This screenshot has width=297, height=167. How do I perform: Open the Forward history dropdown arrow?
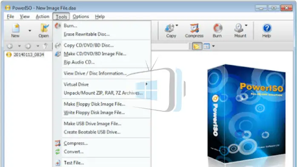pyautogui.click(x=38, y=46)
